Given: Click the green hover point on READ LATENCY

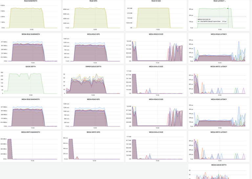Looking at the screenshot, I should pyautogui.click(x=228, y=9).
